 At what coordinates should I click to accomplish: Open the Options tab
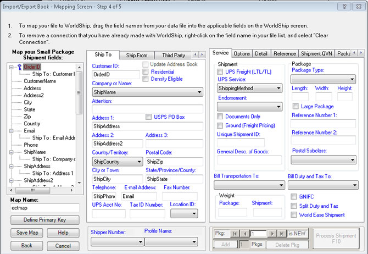click(242, 53)
